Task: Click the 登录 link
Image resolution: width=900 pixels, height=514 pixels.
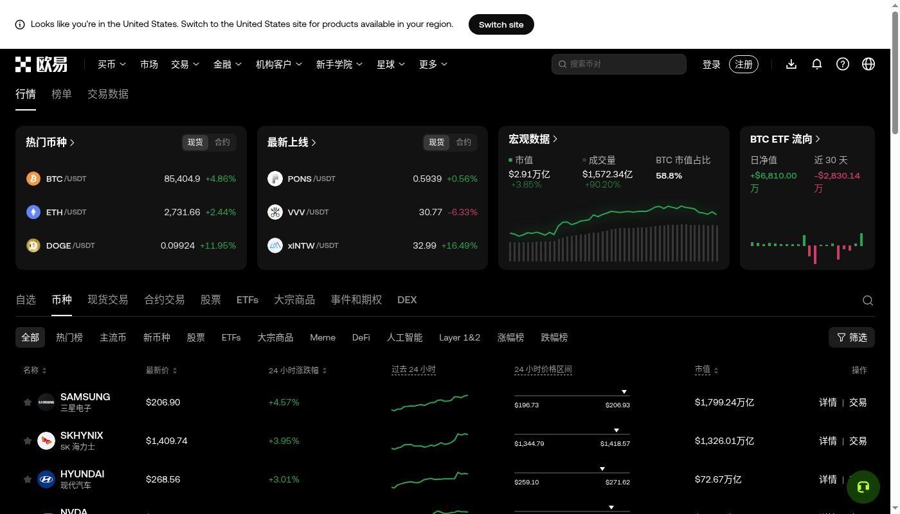Action: pyautogui.click(x=712, y=64)
